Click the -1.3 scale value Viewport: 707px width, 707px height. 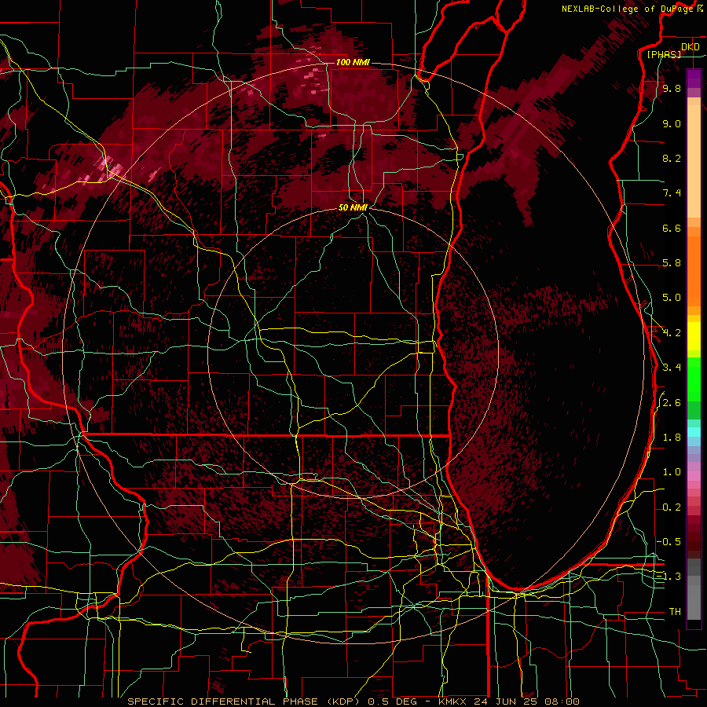(669, 577)
